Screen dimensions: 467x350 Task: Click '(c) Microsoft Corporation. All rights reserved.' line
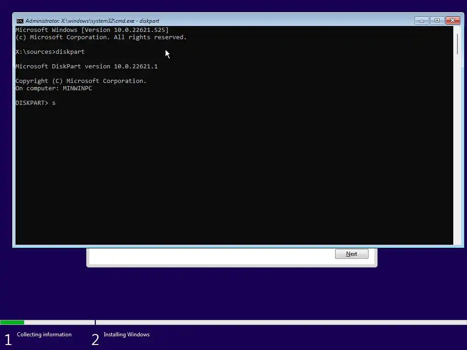(101, 37)
